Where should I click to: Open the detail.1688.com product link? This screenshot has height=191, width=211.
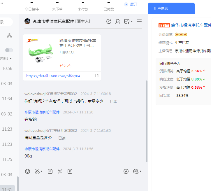click(x=54, y=76)
